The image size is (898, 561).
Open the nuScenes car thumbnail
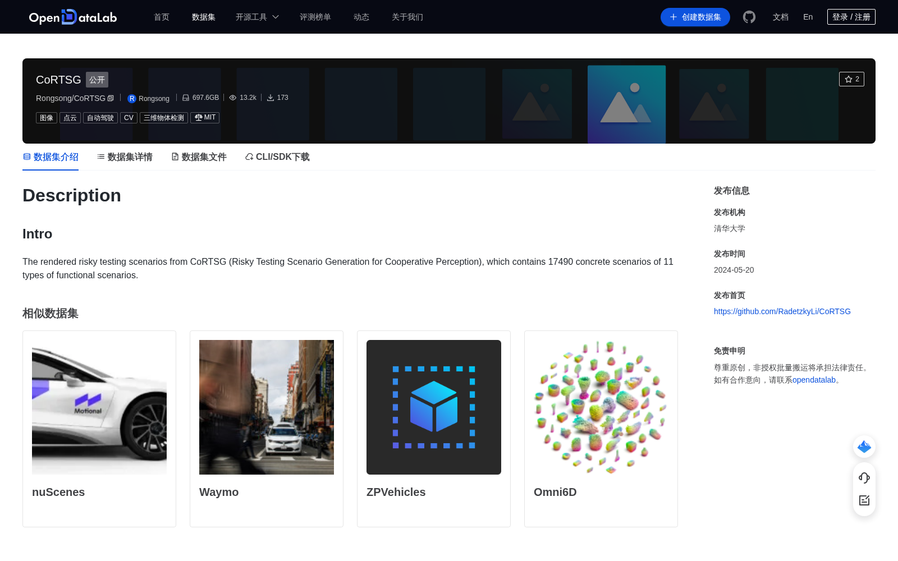pos(99,407)
